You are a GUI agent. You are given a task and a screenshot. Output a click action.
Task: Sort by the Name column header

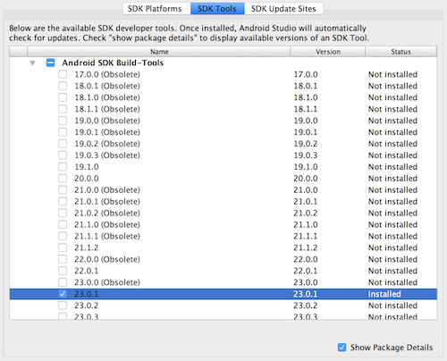point(159,52)
